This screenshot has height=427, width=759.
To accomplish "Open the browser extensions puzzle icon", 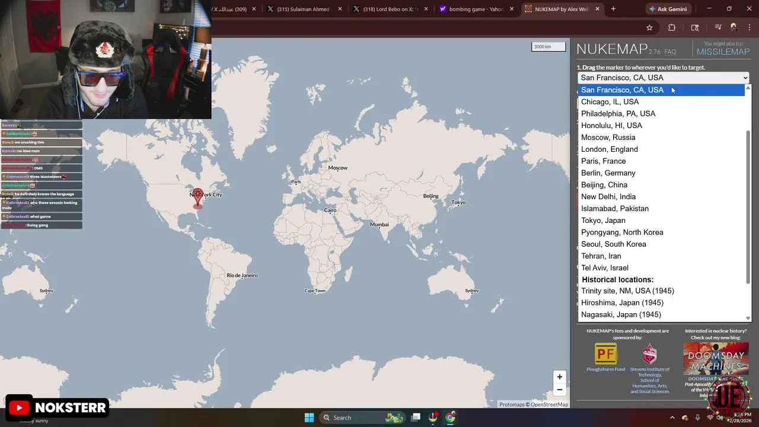I will pos(672,27).
